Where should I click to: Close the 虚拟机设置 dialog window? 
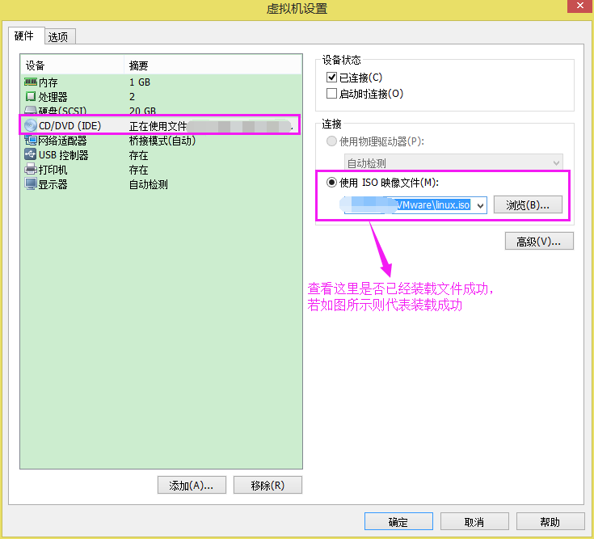point(580,6)
